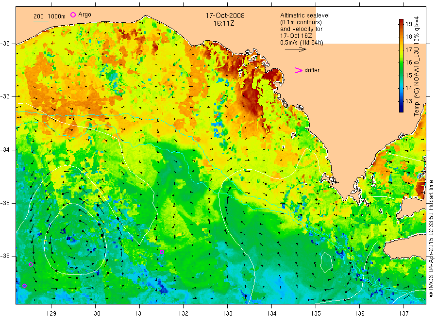Click the vertical 'Temp. (°C) NOAA18_L3U' label
Screen dimensions: 437x320
pyautogui.click(x=417, y=66)
